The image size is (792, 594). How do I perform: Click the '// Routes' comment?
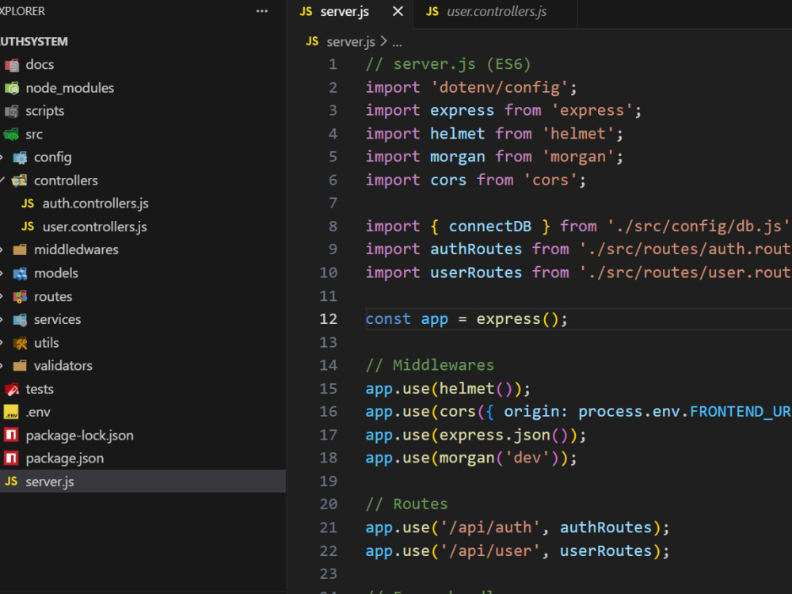pyautogui.click(x=406, y=504)
